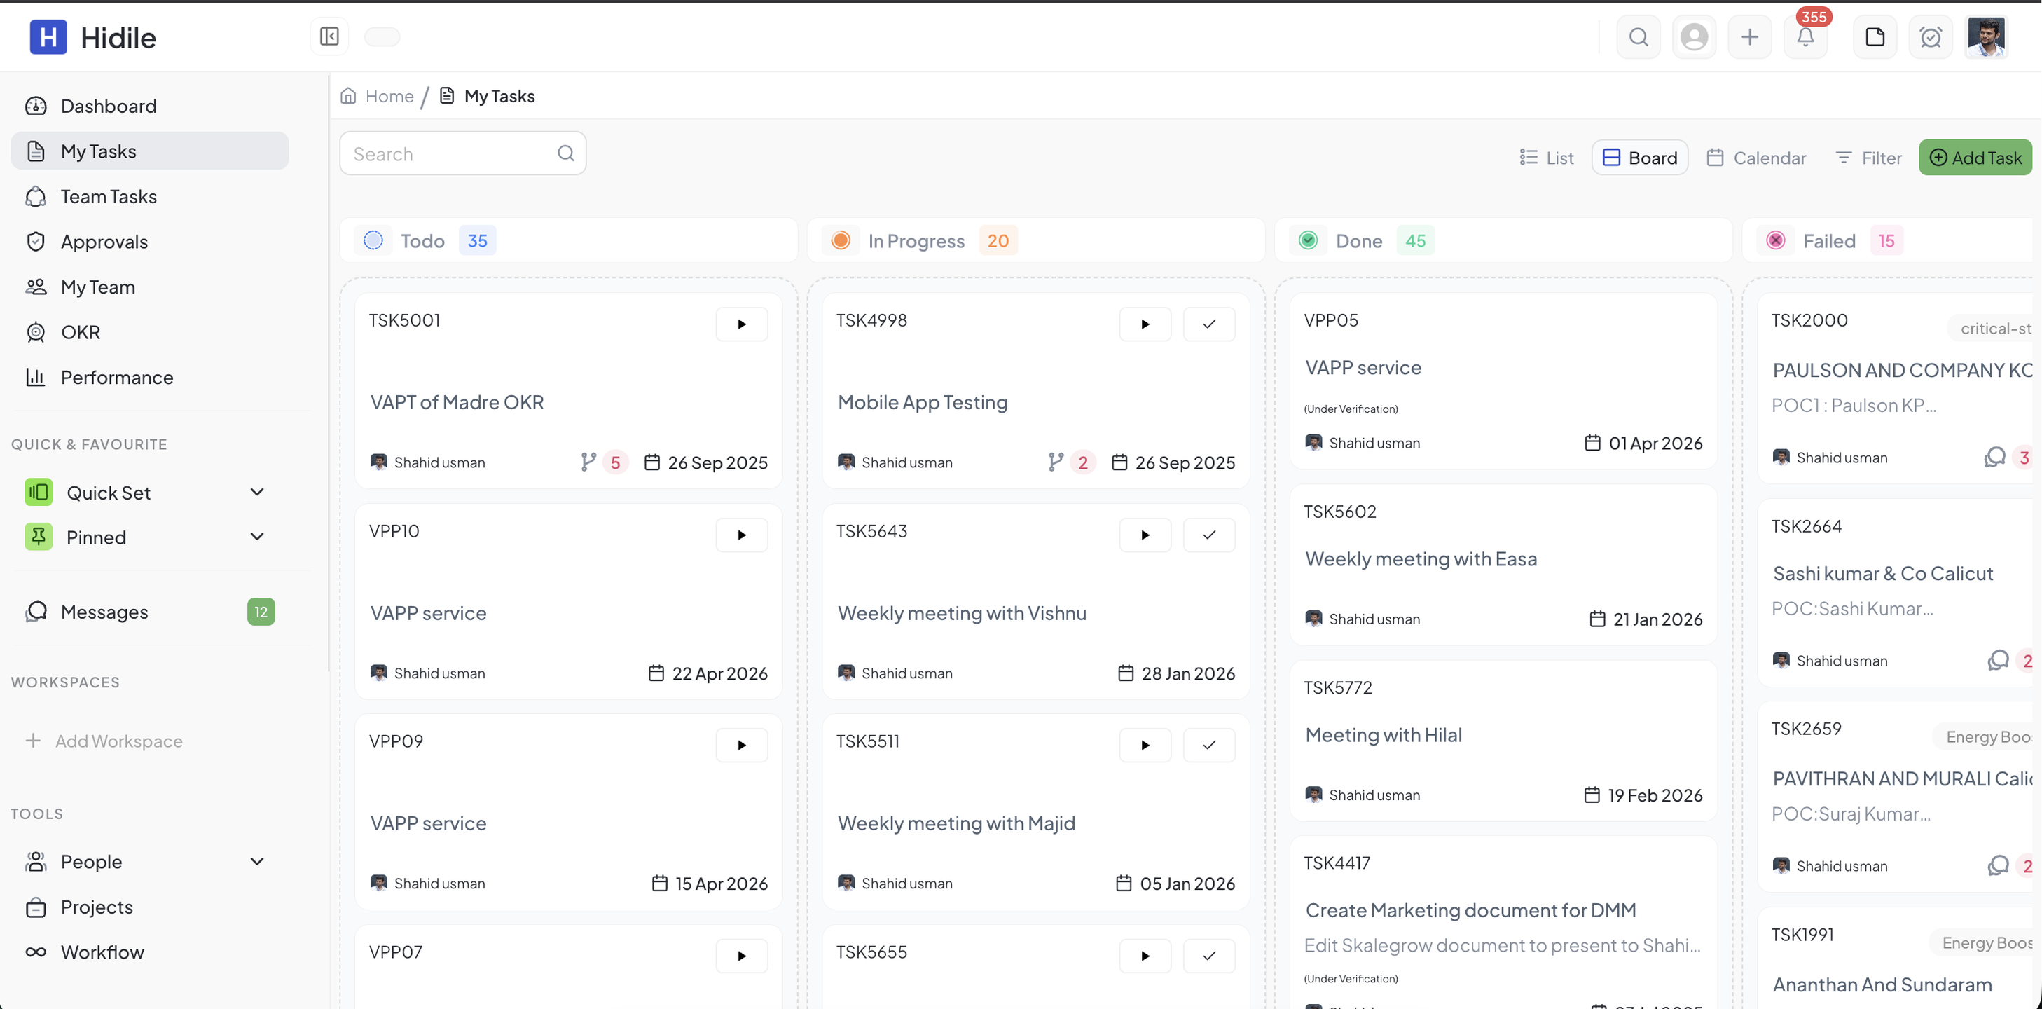2042x1009 pixels.
Task: Click the search icon in task search box
Action: [x=565, y=153]
